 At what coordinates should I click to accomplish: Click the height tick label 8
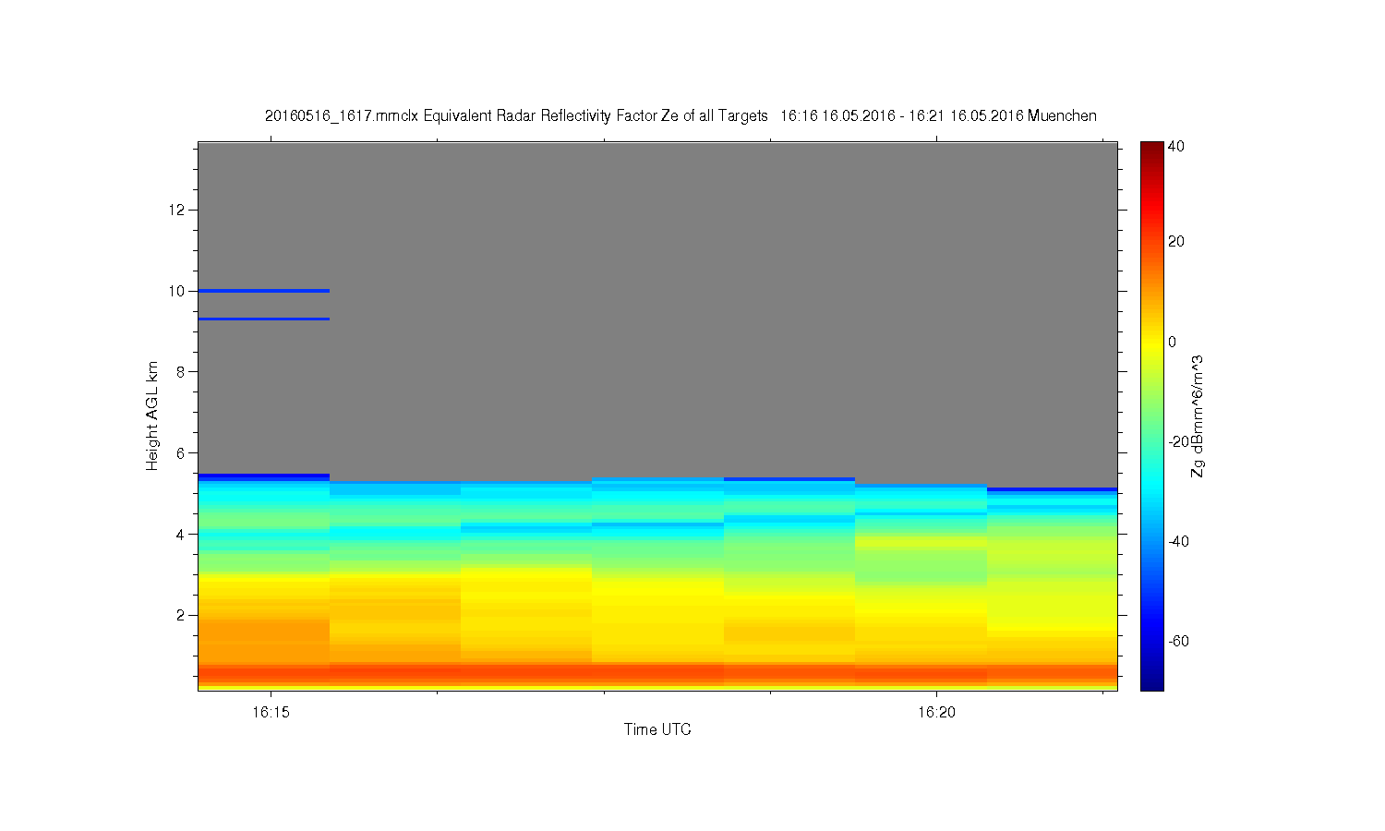click(x=181, y=372)
